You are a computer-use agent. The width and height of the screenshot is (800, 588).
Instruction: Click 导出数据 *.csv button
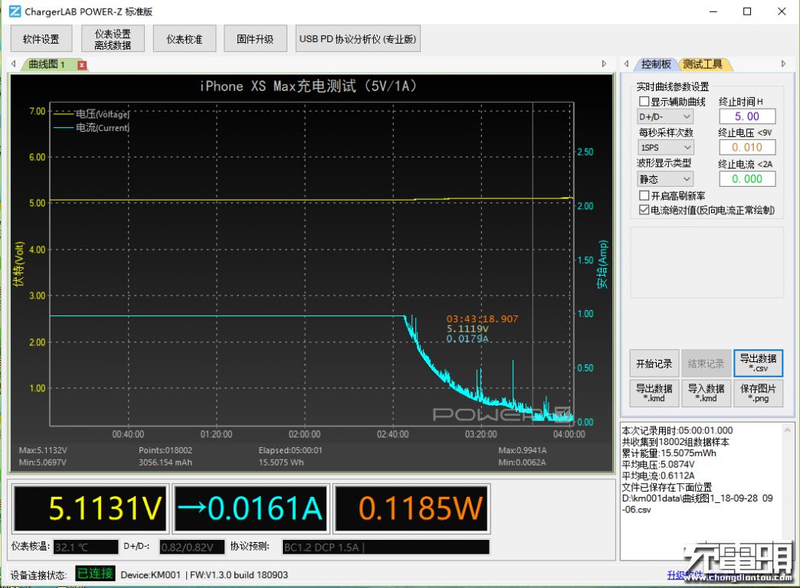point(758,363)
